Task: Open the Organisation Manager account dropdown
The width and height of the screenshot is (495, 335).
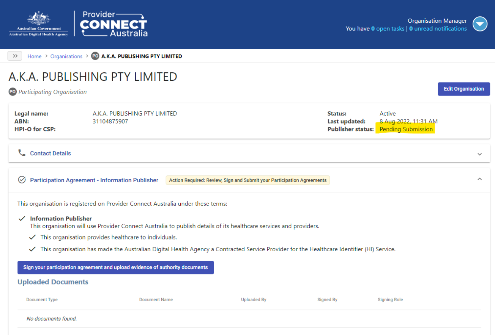Action: 480,23
